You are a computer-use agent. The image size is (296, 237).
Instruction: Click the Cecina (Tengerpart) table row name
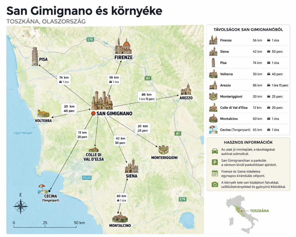coord(235,130)
